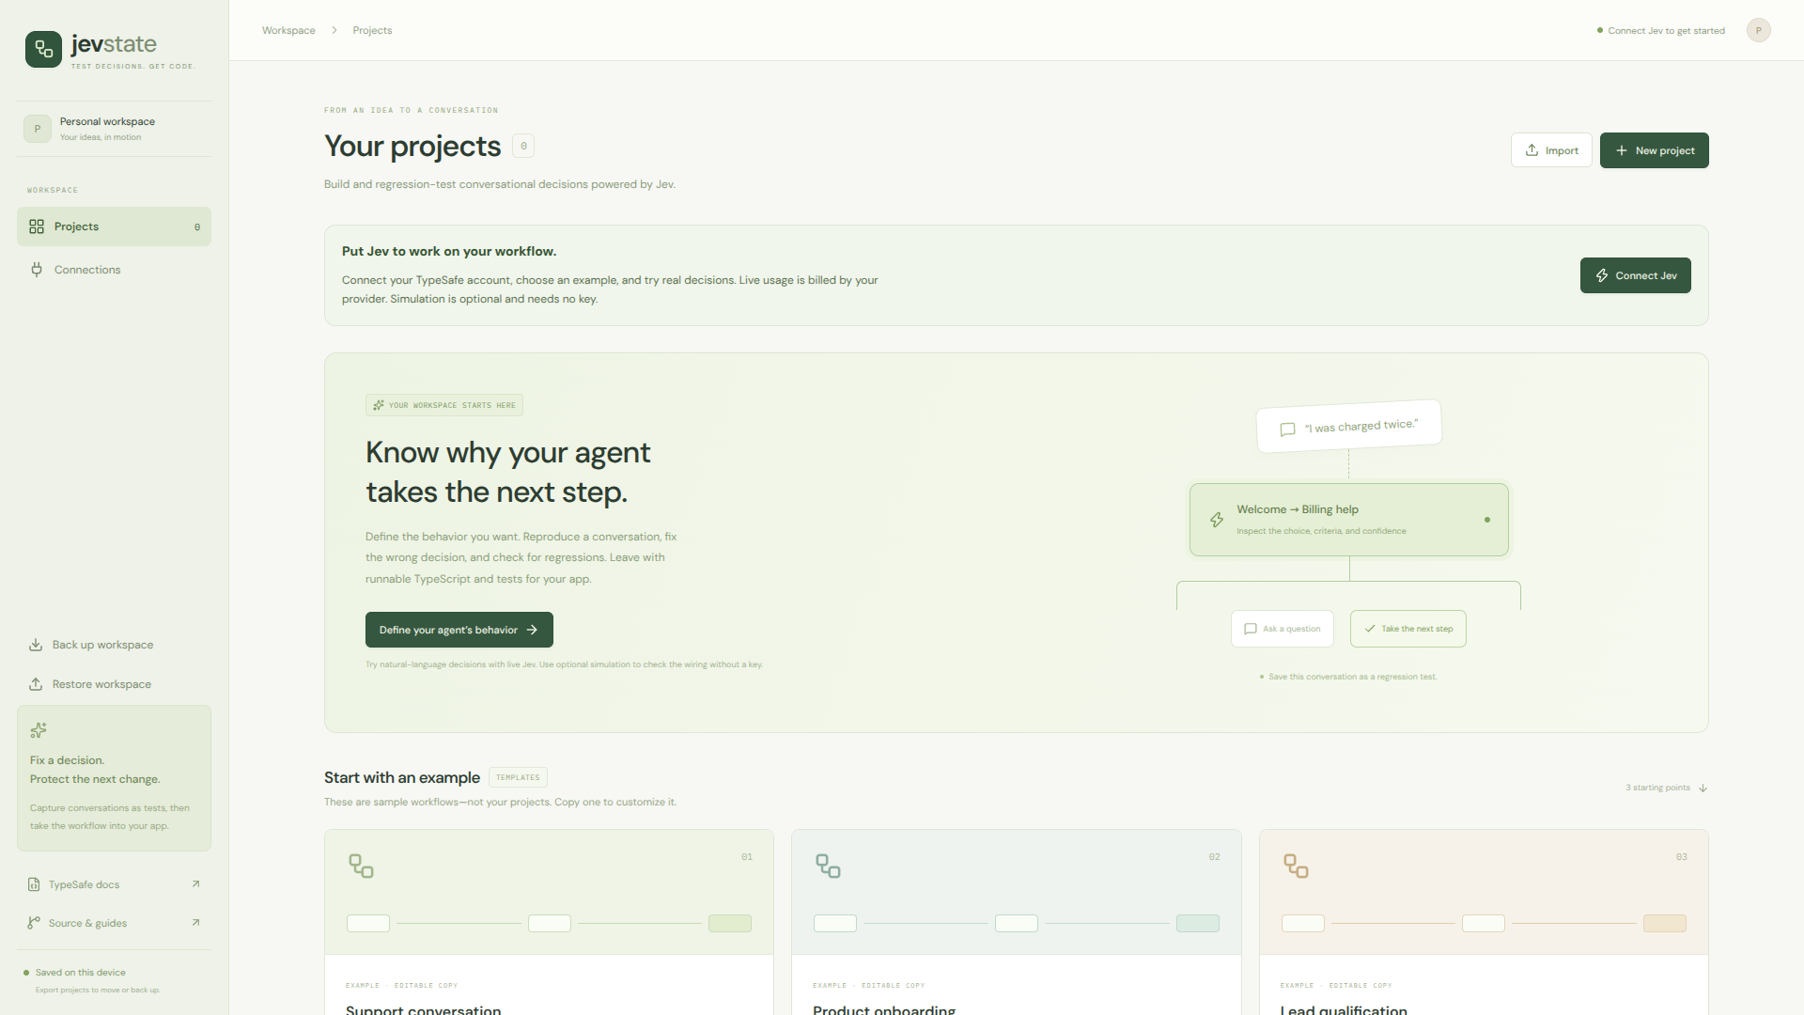Click the orange workflow icon on third card

[1296, 866]
